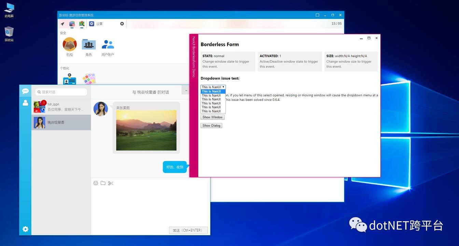Click the 发送 (Ctrl+ENTER) send button
The height and width of the screenshot is (246, 459).
pos(188,230)
